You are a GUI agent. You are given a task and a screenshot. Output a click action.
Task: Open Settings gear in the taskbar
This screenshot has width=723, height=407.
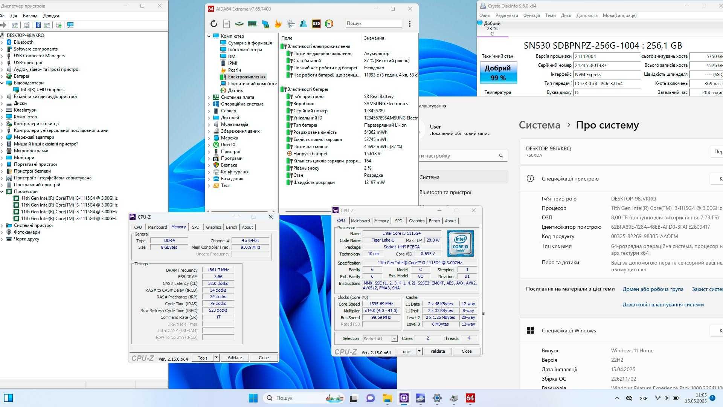point(437,398)
